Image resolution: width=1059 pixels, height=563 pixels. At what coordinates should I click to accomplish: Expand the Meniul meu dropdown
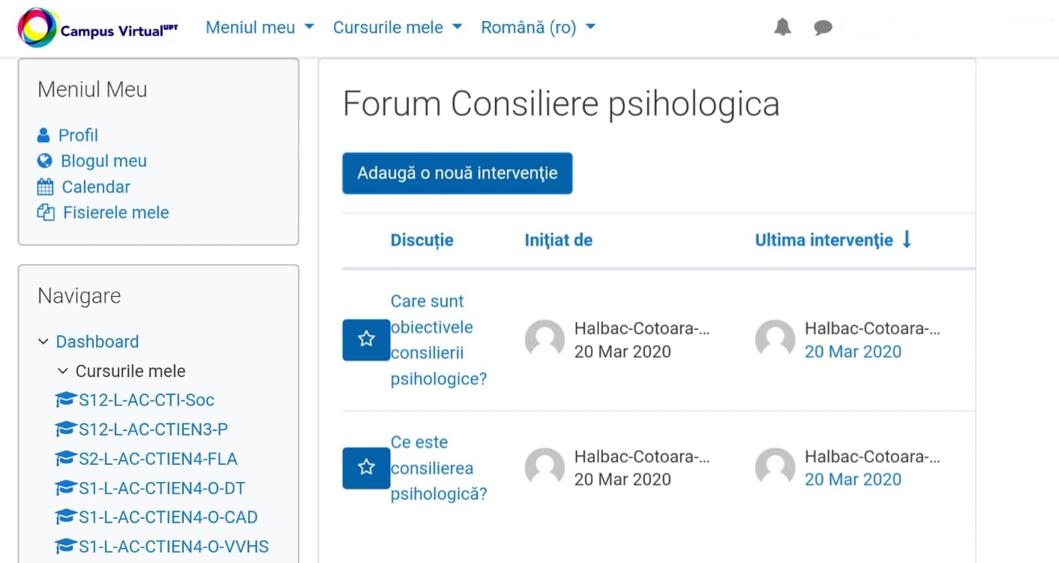point(259,28)
